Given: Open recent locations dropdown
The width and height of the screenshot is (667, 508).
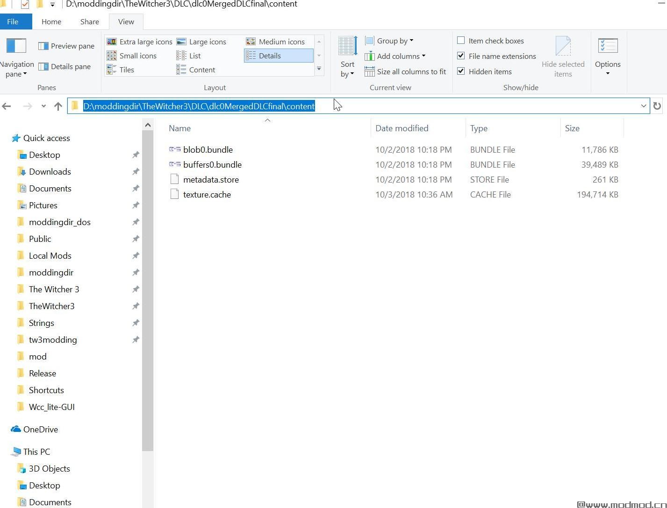Looking at the screenshot, I should click(x=43, y=106).
